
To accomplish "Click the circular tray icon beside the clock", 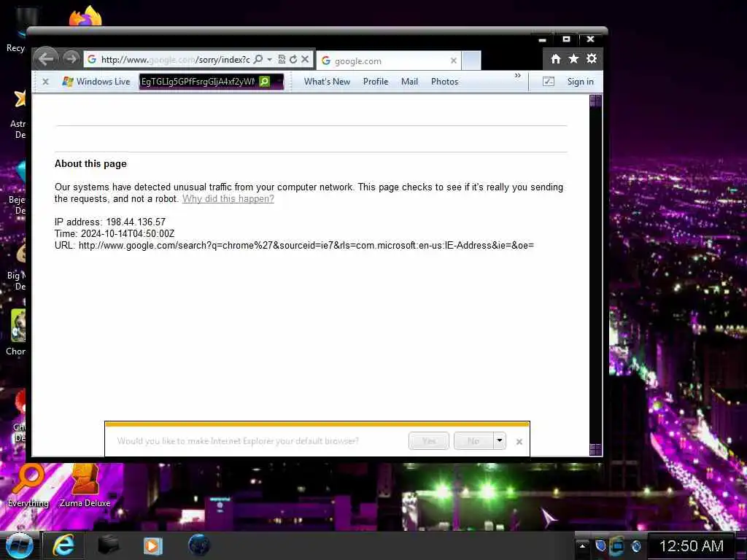I will [x=635, y=546].
